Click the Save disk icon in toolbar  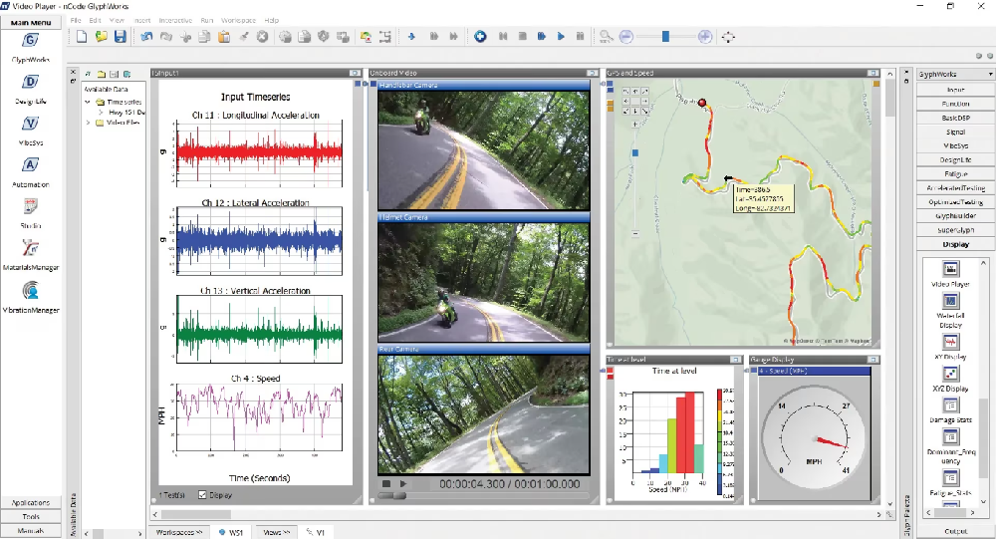pos(120,37)
